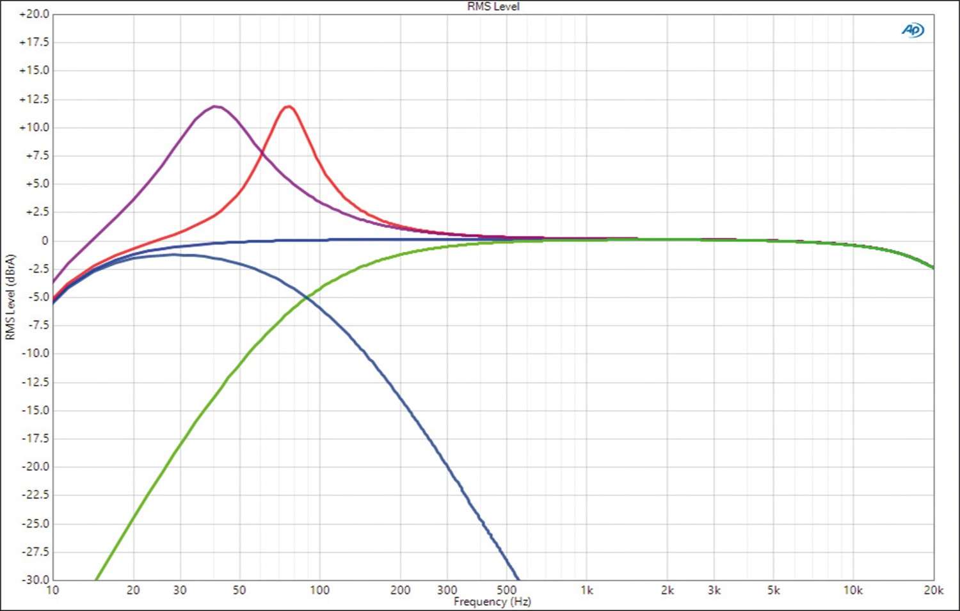Click the 300 Hz x-axis label
960x611 pixels.
pos(447,590)
